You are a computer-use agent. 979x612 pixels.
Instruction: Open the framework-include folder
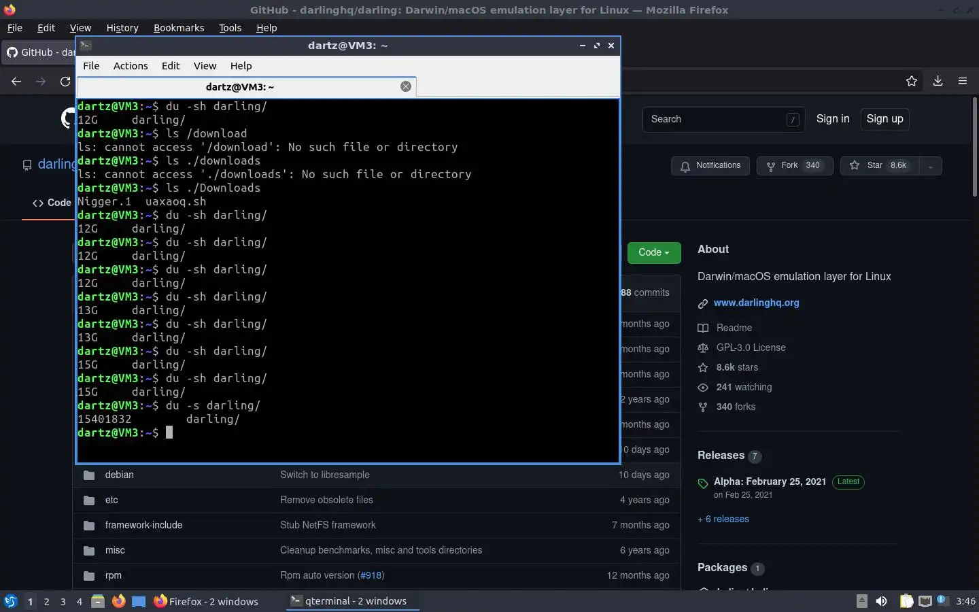[143, 525]
